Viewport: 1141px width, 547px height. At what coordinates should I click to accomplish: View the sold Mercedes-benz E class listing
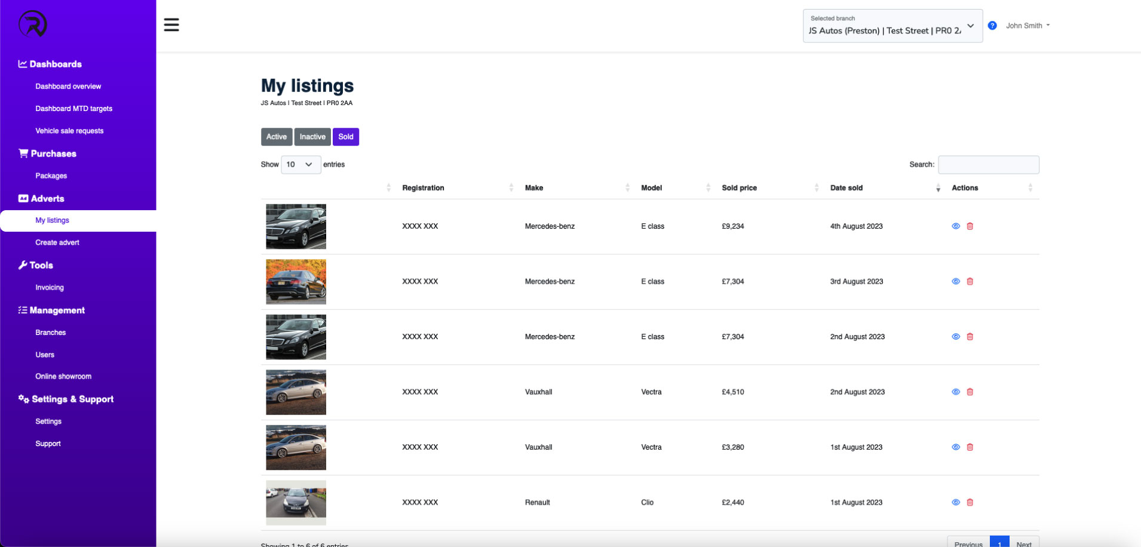956,226
